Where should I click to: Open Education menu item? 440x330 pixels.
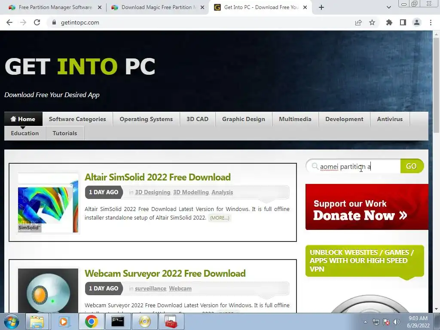click(24, 133)
